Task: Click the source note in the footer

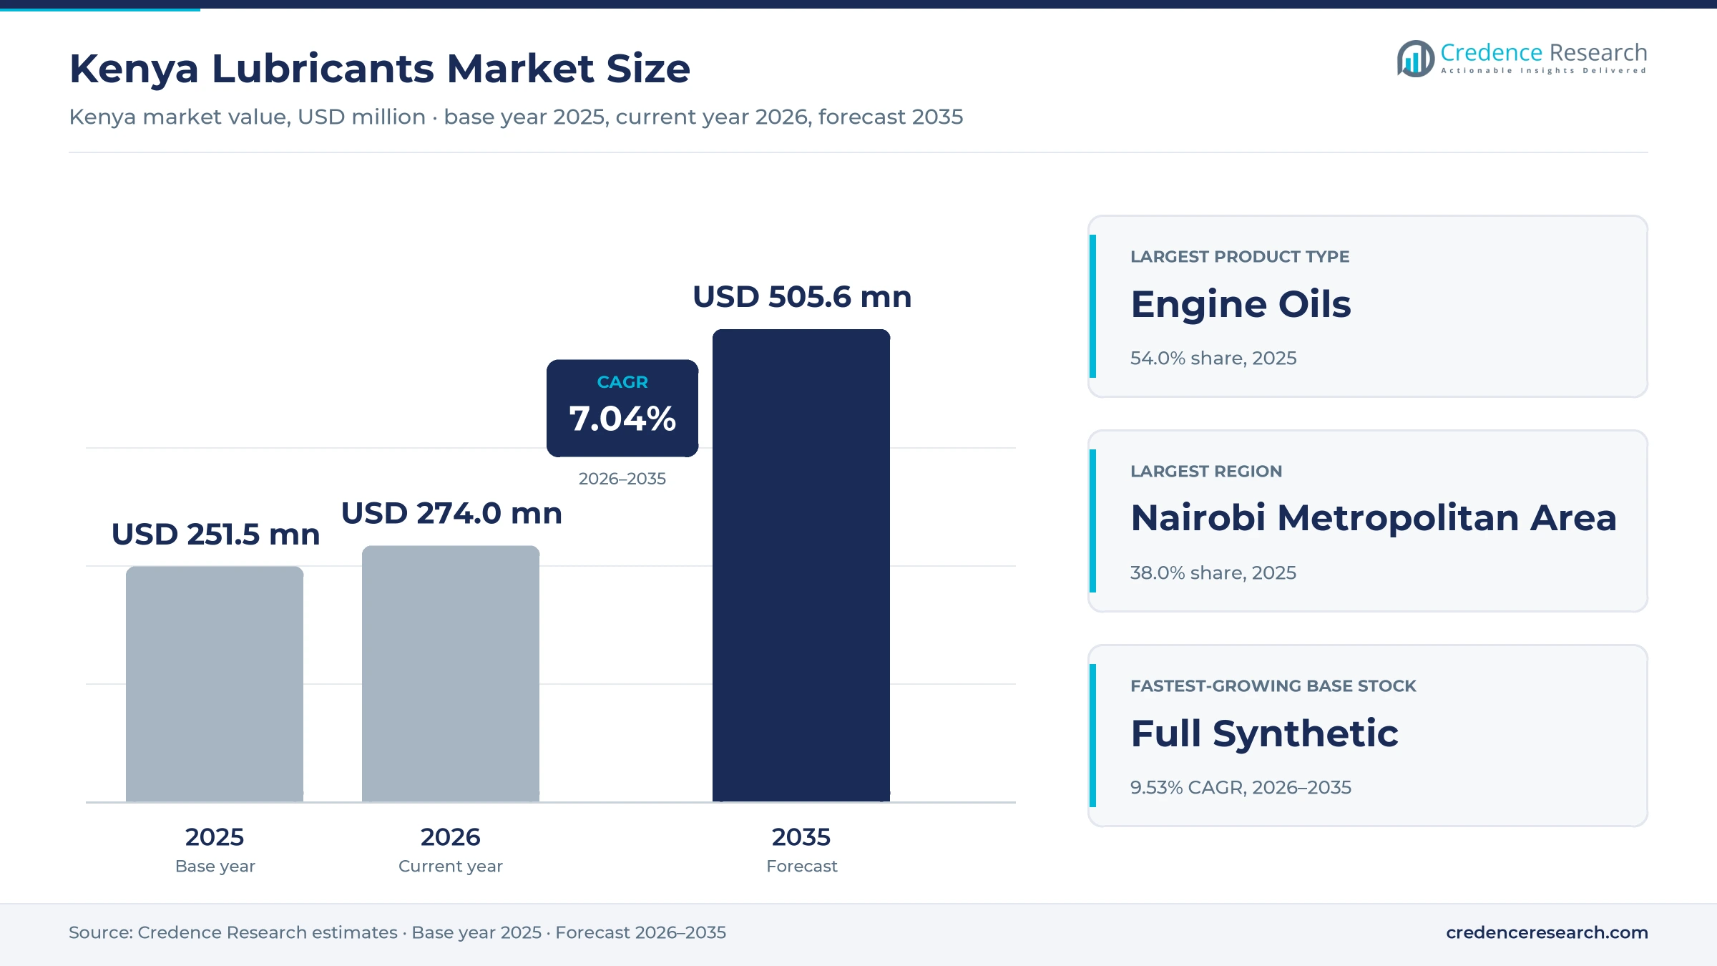Action: 397,932
